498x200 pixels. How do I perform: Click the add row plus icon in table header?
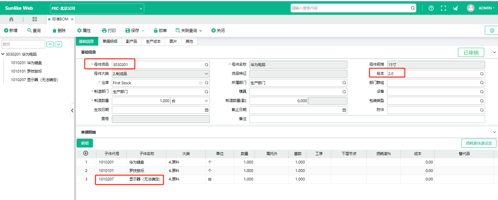click(x=86, y=153)
